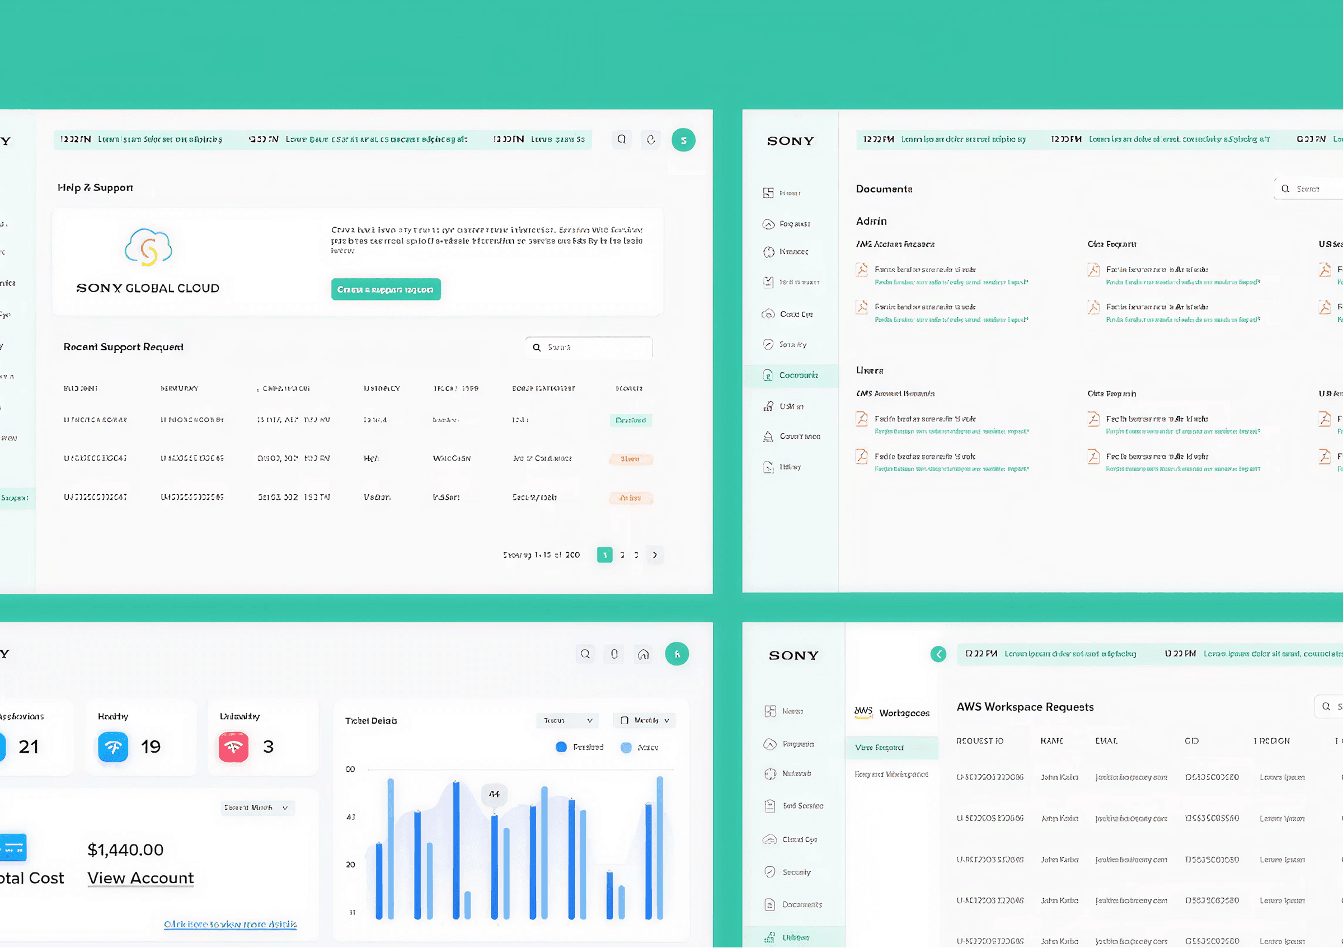Go to next page with pagination arrow
This screenshot has width=1343, height=948.
pos(655,555)
